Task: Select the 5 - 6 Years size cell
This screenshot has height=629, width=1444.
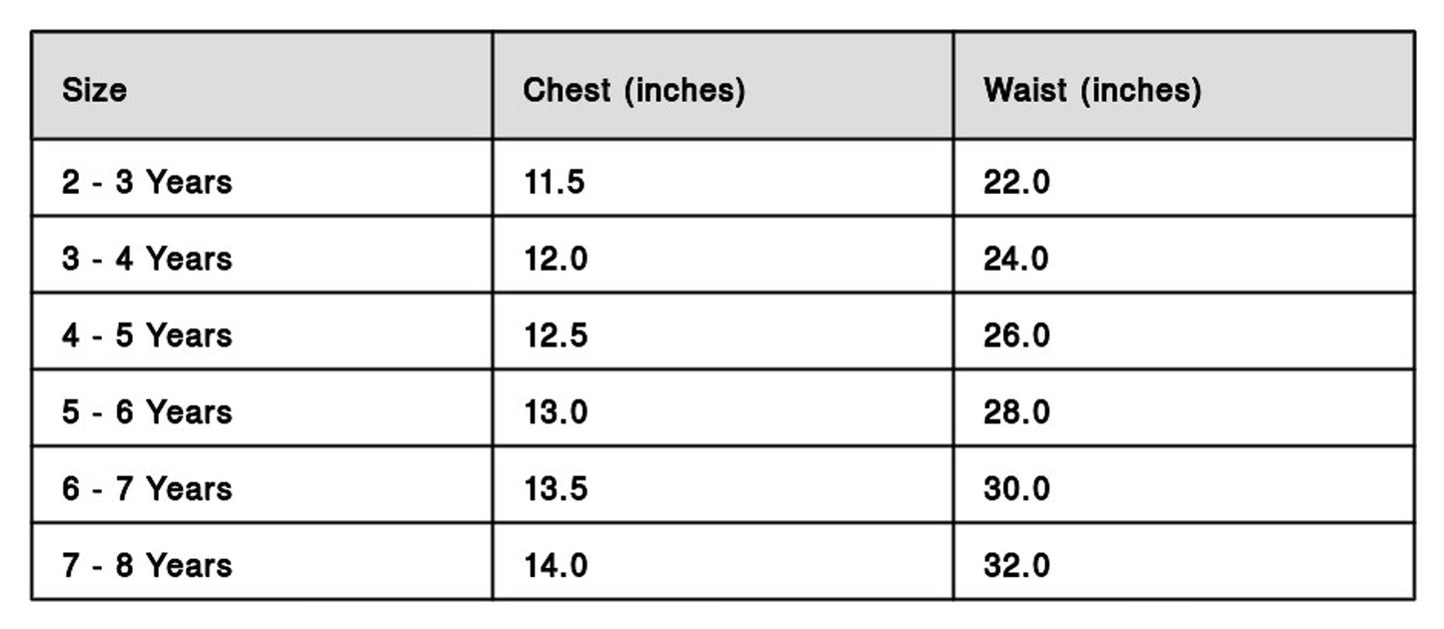Action: click(x=147, y=412)
